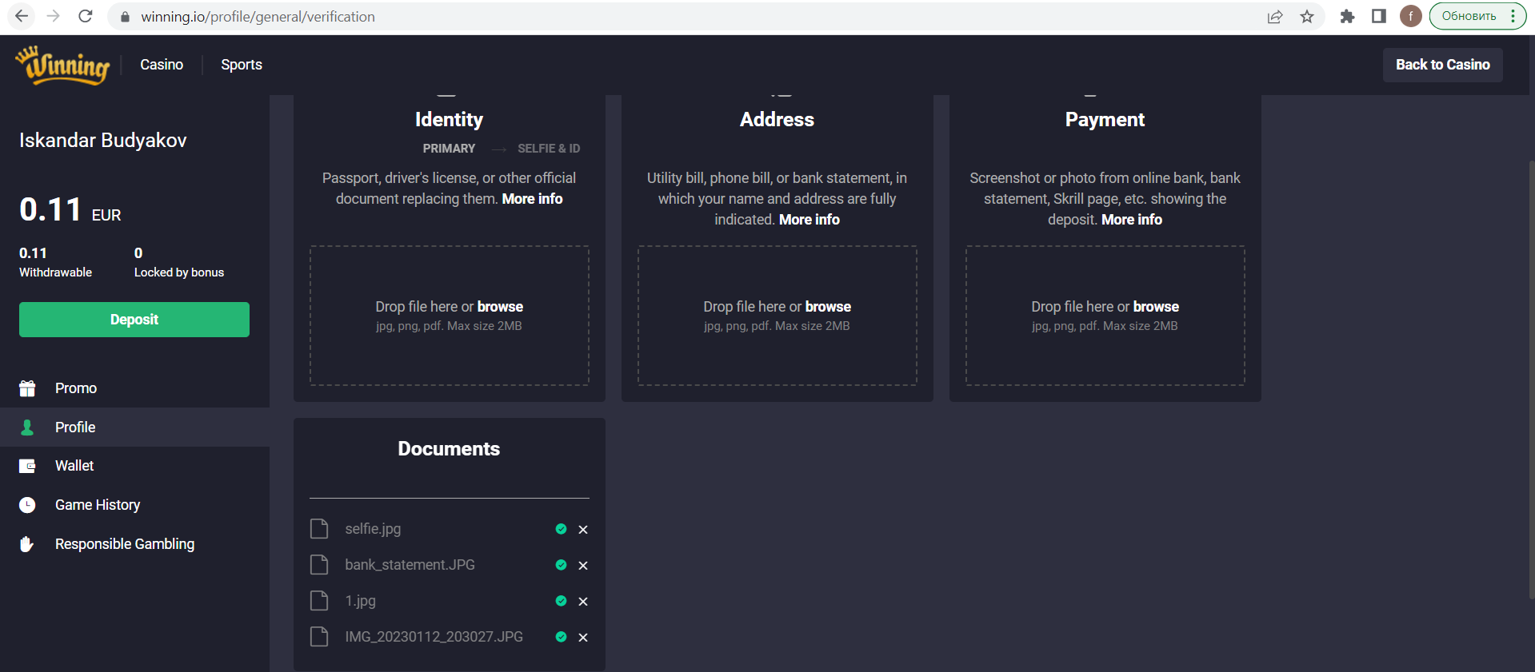Remove IMG_20230112_203027.JPG with its X icon
Viewport: 1535px width, 672px height.
tap(583, 638)
